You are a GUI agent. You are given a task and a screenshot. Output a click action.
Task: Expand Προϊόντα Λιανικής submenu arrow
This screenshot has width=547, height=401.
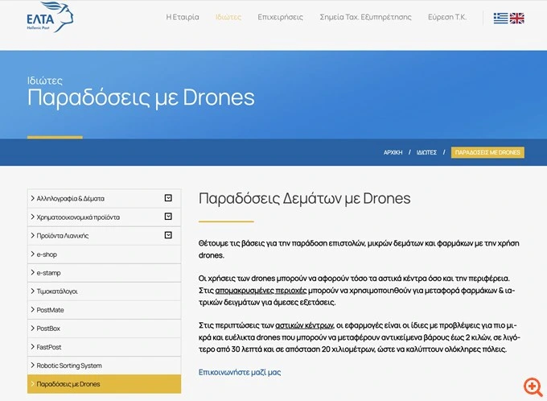(x=168, y=235)
